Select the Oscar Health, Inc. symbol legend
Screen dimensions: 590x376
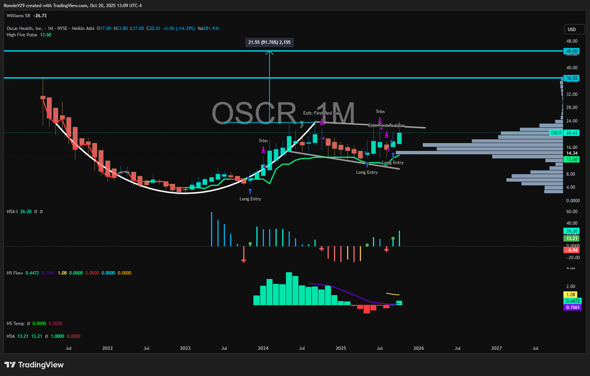click(49, 28)
